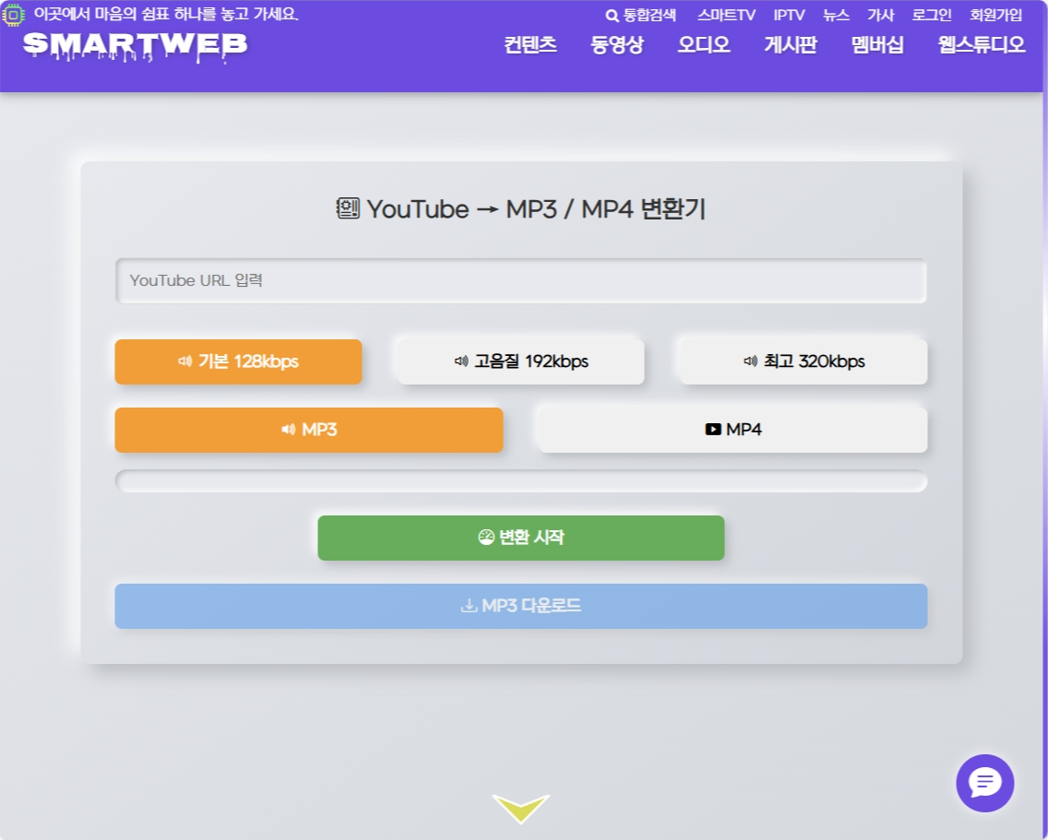Select 기본 128kbps quality
This screenshot has width=1048, height=840.
(x=239, y=361)
